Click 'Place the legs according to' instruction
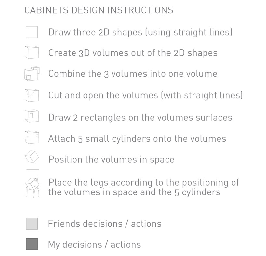Image resolution: width=266 pixels, height=256 pixels. coord(144,187)
